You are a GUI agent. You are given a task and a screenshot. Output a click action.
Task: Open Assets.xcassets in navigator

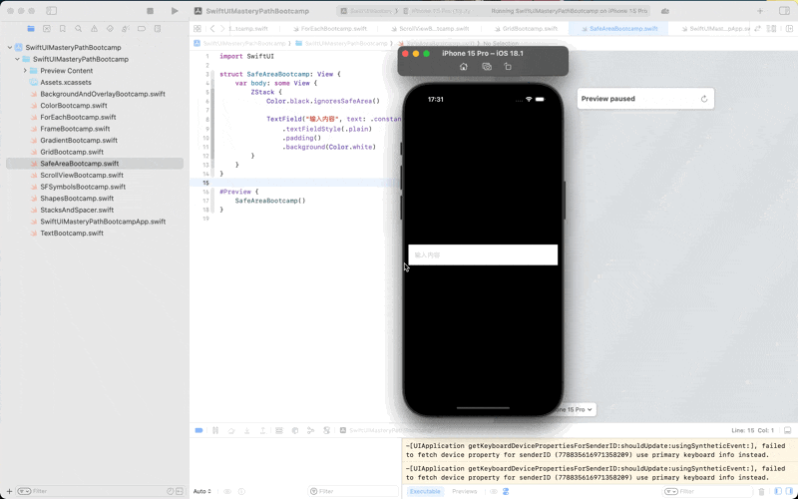[66, 83]
